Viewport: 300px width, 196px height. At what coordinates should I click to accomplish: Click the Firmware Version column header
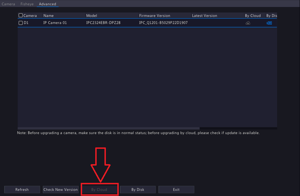[154, 16]
